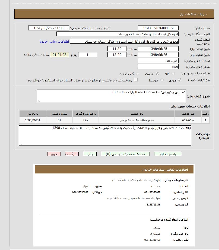Open مشاهده مدارک پیوستی (0) button
This screenshot has height=250, width=219.
coord(125,154)
